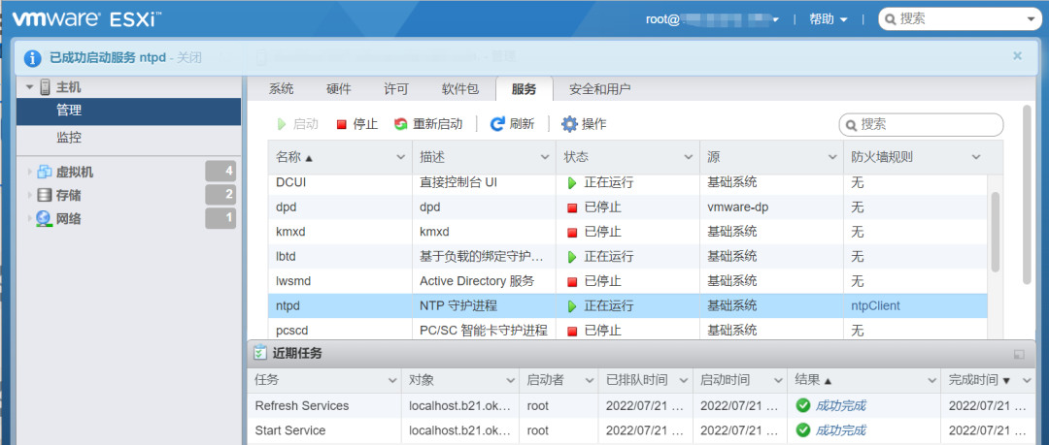Click the top global search field

[x=959, y=19]
